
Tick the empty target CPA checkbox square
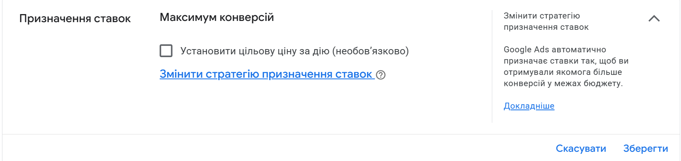pyautogui.click(x=166, y=51)
